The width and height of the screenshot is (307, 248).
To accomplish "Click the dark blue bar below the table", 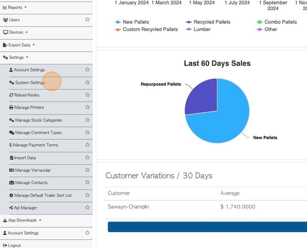I will tap(207, 227).
